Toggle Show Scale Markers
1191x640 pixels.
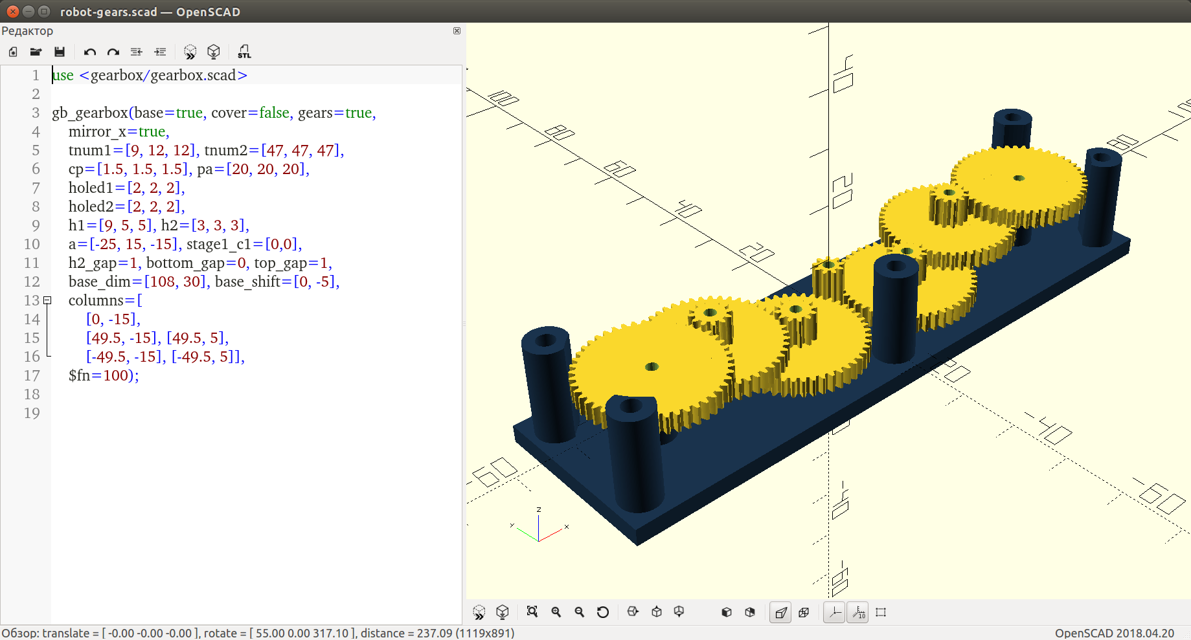coord(858,612)
